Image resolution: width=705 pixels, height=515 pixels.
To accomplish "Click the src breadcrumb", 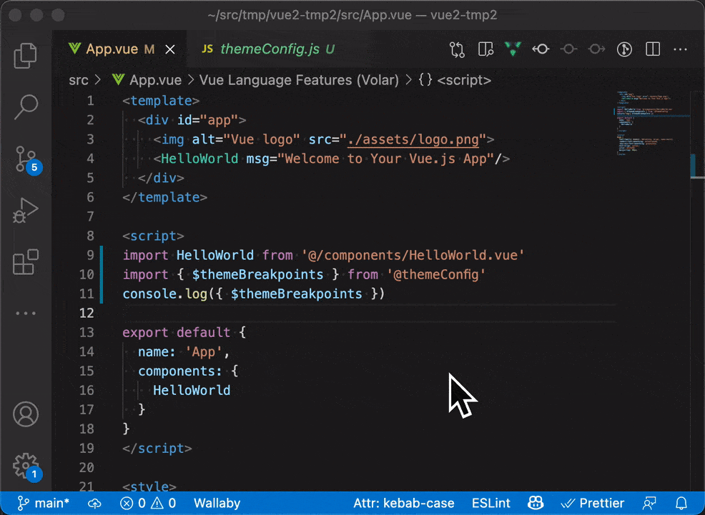I will [78, 80].
